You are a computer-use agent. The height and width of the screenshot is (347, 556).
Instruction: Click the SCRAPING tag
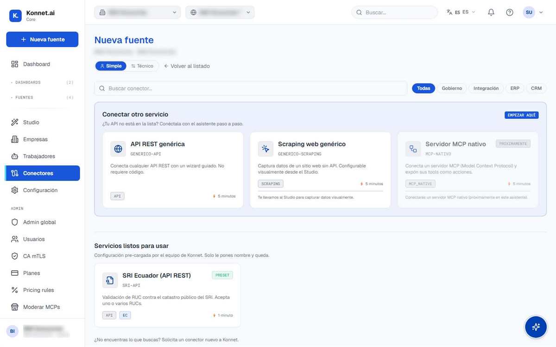(x=271, y=184)
